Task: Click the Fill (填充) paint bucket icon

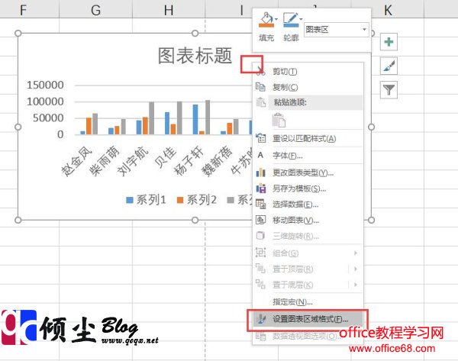Action: tap(266, 20)
